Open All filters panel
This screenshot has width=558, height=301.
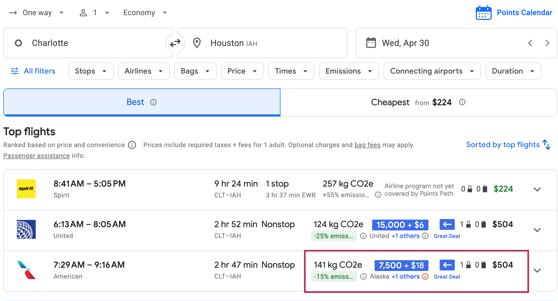[33, 71]
